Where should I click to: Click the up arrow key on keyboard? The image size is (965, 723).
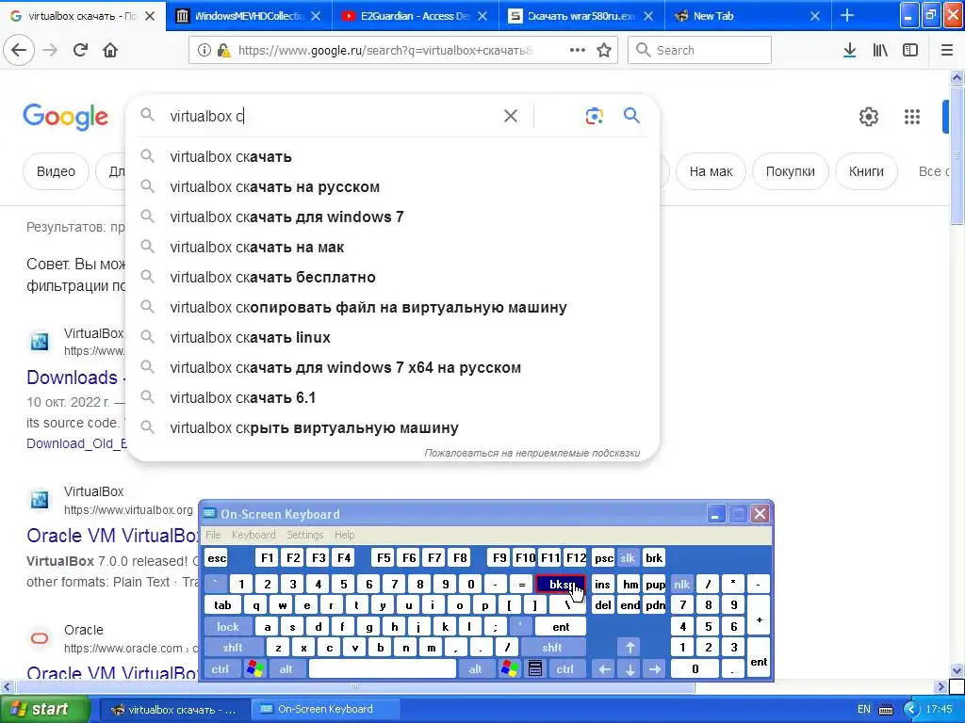tap(630, 648)
